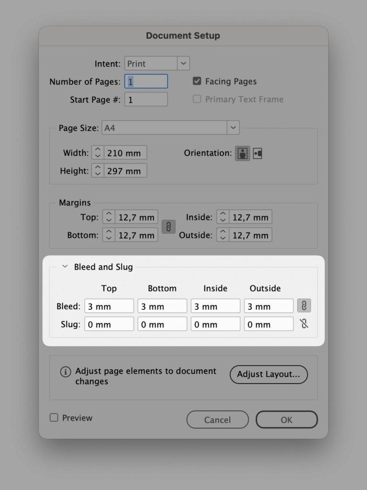Screen dimensions: 367x490
Task: Collapse the Bleed and Slug section
Action: click(65, 267)
